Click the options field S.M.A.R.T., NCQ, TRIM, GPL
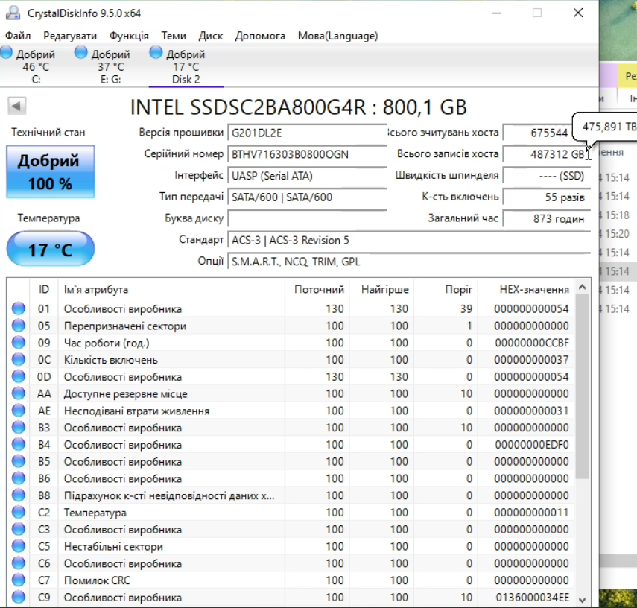This screenshot has width=637, height=608. pos(409,262)
